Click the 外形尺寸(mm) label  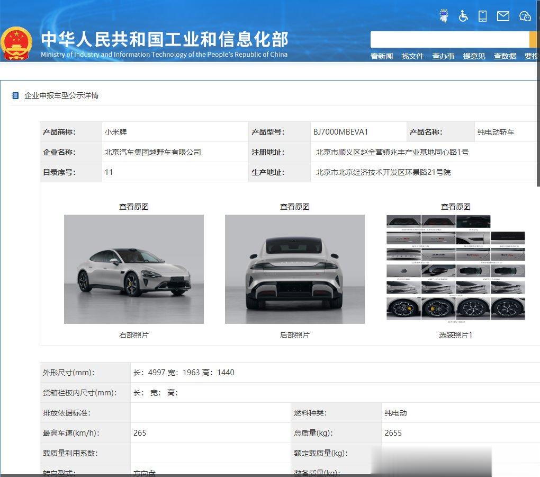click(x=68, y=373)
